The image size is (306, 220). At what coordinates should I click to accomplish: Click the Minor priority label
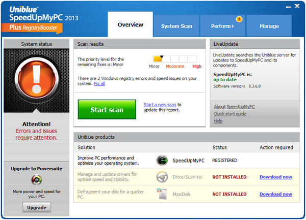tap(154, 66)
